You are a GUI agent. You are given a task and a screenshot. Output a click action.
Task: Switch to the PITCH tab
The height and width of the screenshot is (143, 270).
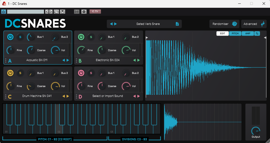coord(235,33)
